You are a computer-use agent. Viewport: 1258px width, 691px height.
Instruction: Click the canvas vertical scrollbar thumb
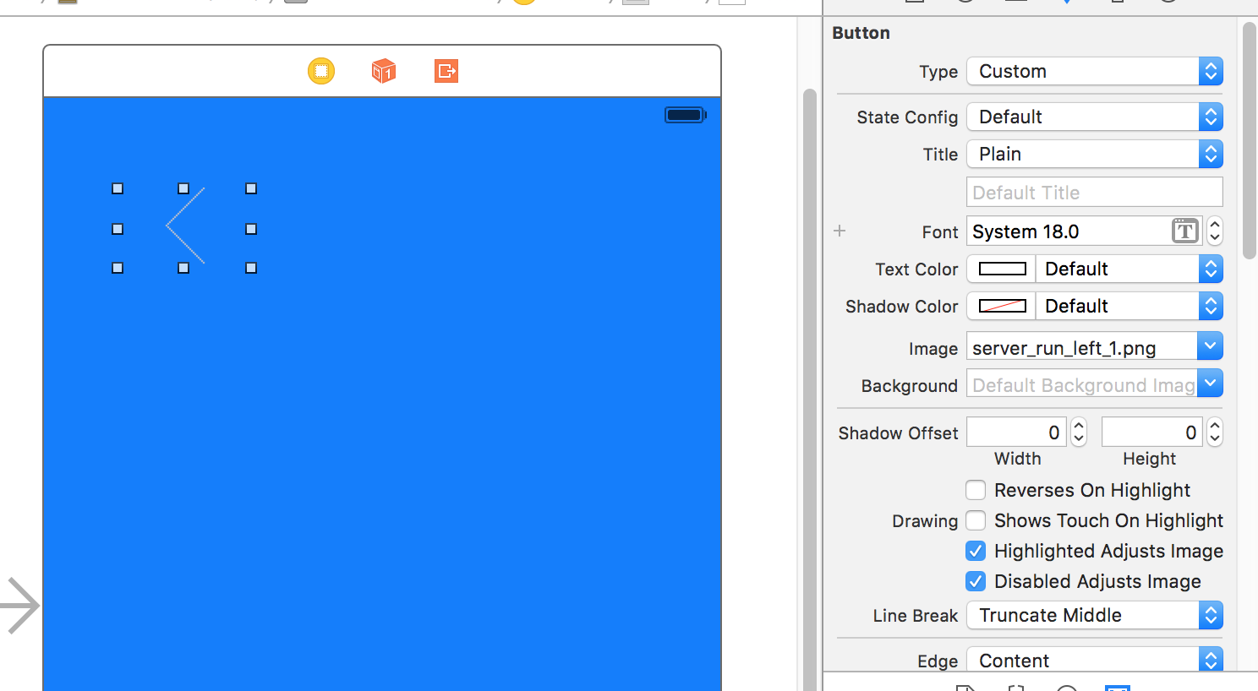[809, 389]
